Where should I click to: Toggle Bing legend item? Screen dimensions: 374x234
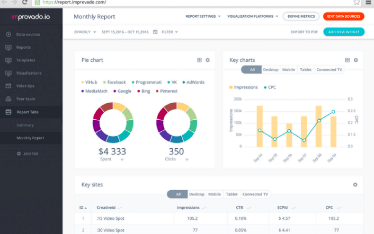click(x=143, y=91)
